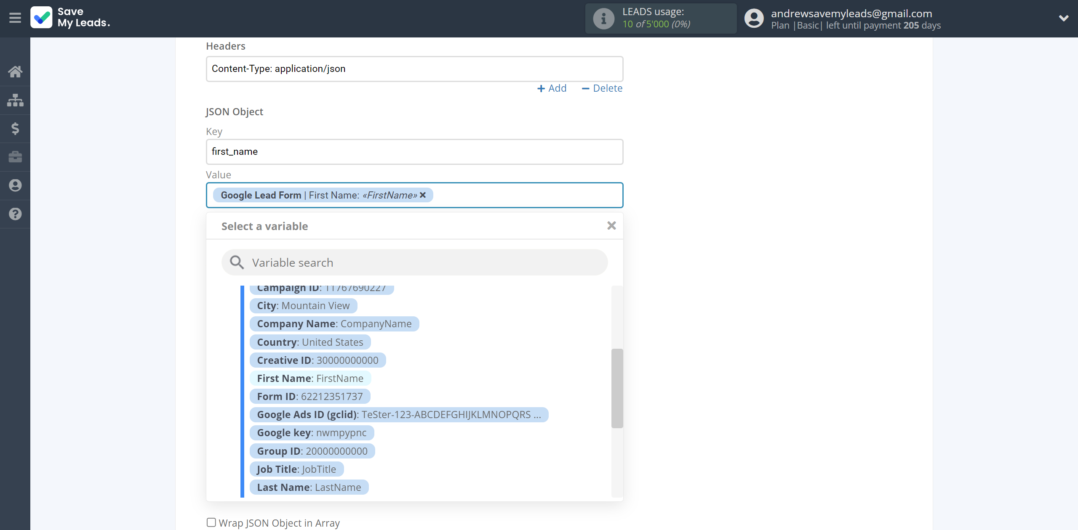Select the Form ID variable

pyautogui.click(x=310, y=397)
